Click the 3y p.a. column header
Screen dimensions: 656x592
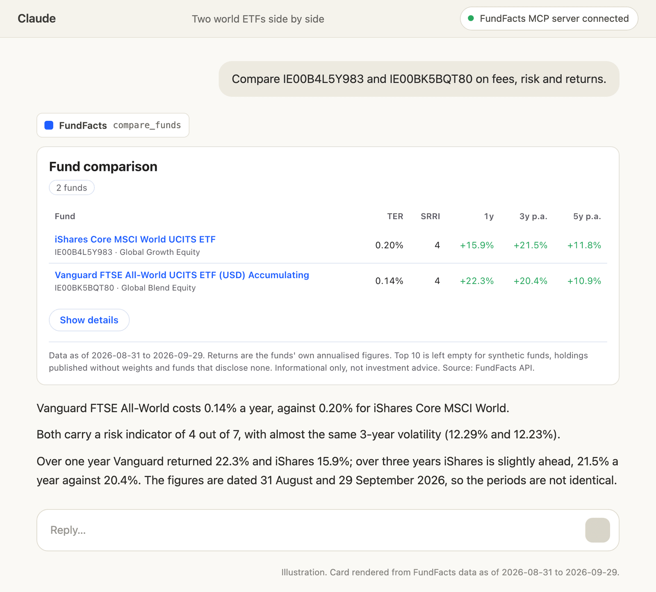533,216
